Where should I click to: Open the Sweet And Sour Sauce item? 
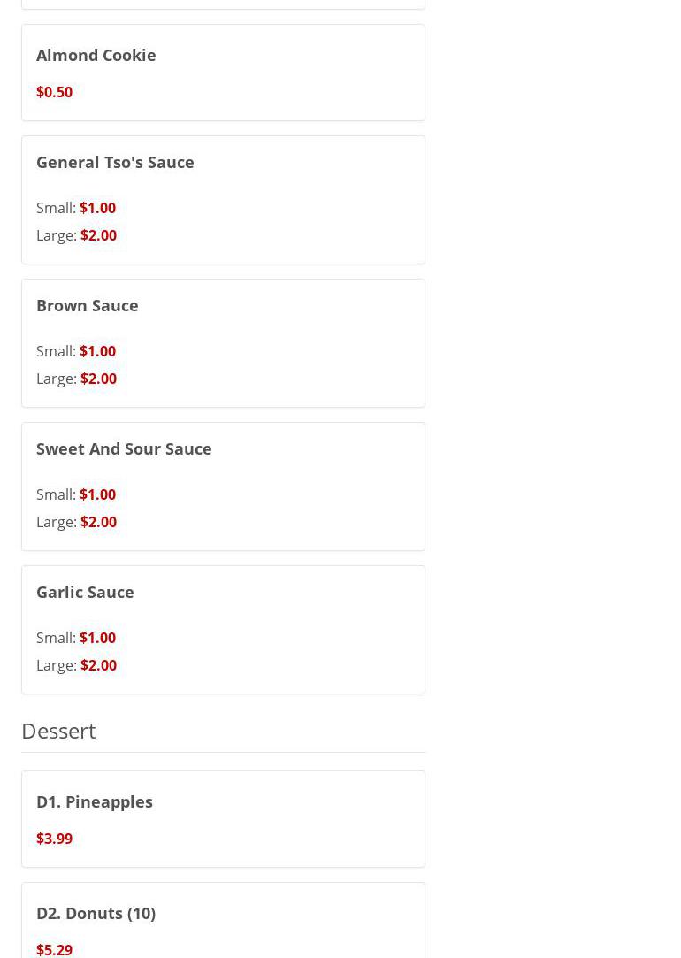tap(124, 448)
